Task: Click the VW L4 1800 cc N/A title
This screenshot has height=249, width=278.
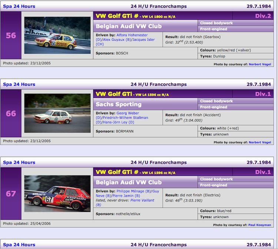Action: 159,17
